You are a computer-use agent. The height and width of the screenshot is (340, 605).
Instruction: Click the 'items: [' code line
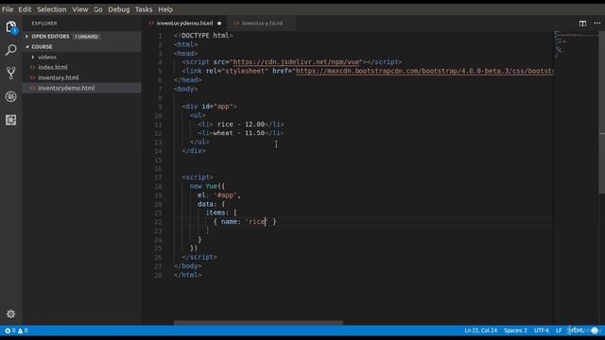(221, 212)
